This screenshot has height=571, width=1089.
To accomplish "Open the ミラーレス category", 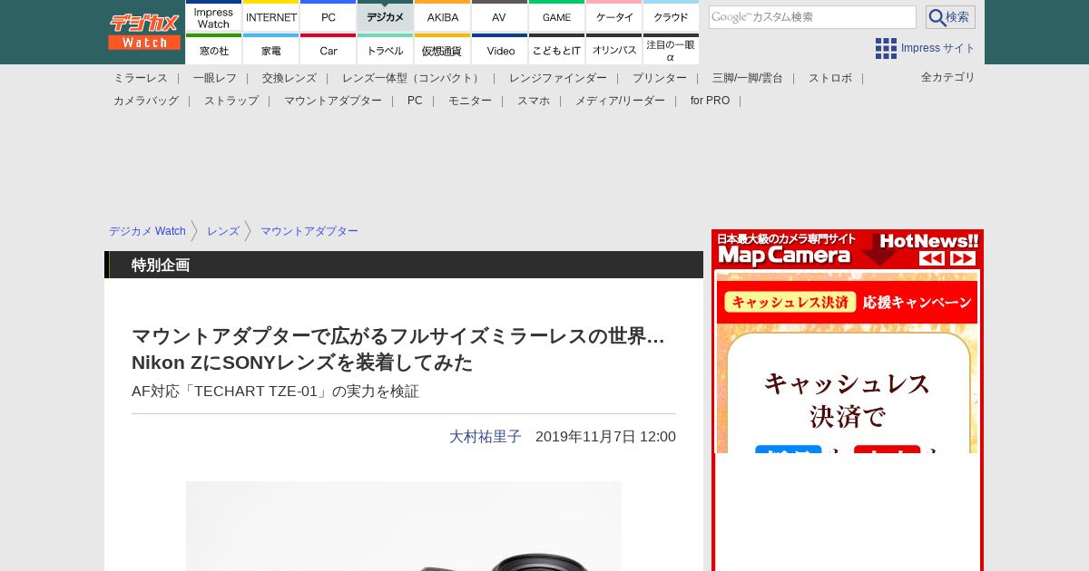I will [x=141, y=78].
